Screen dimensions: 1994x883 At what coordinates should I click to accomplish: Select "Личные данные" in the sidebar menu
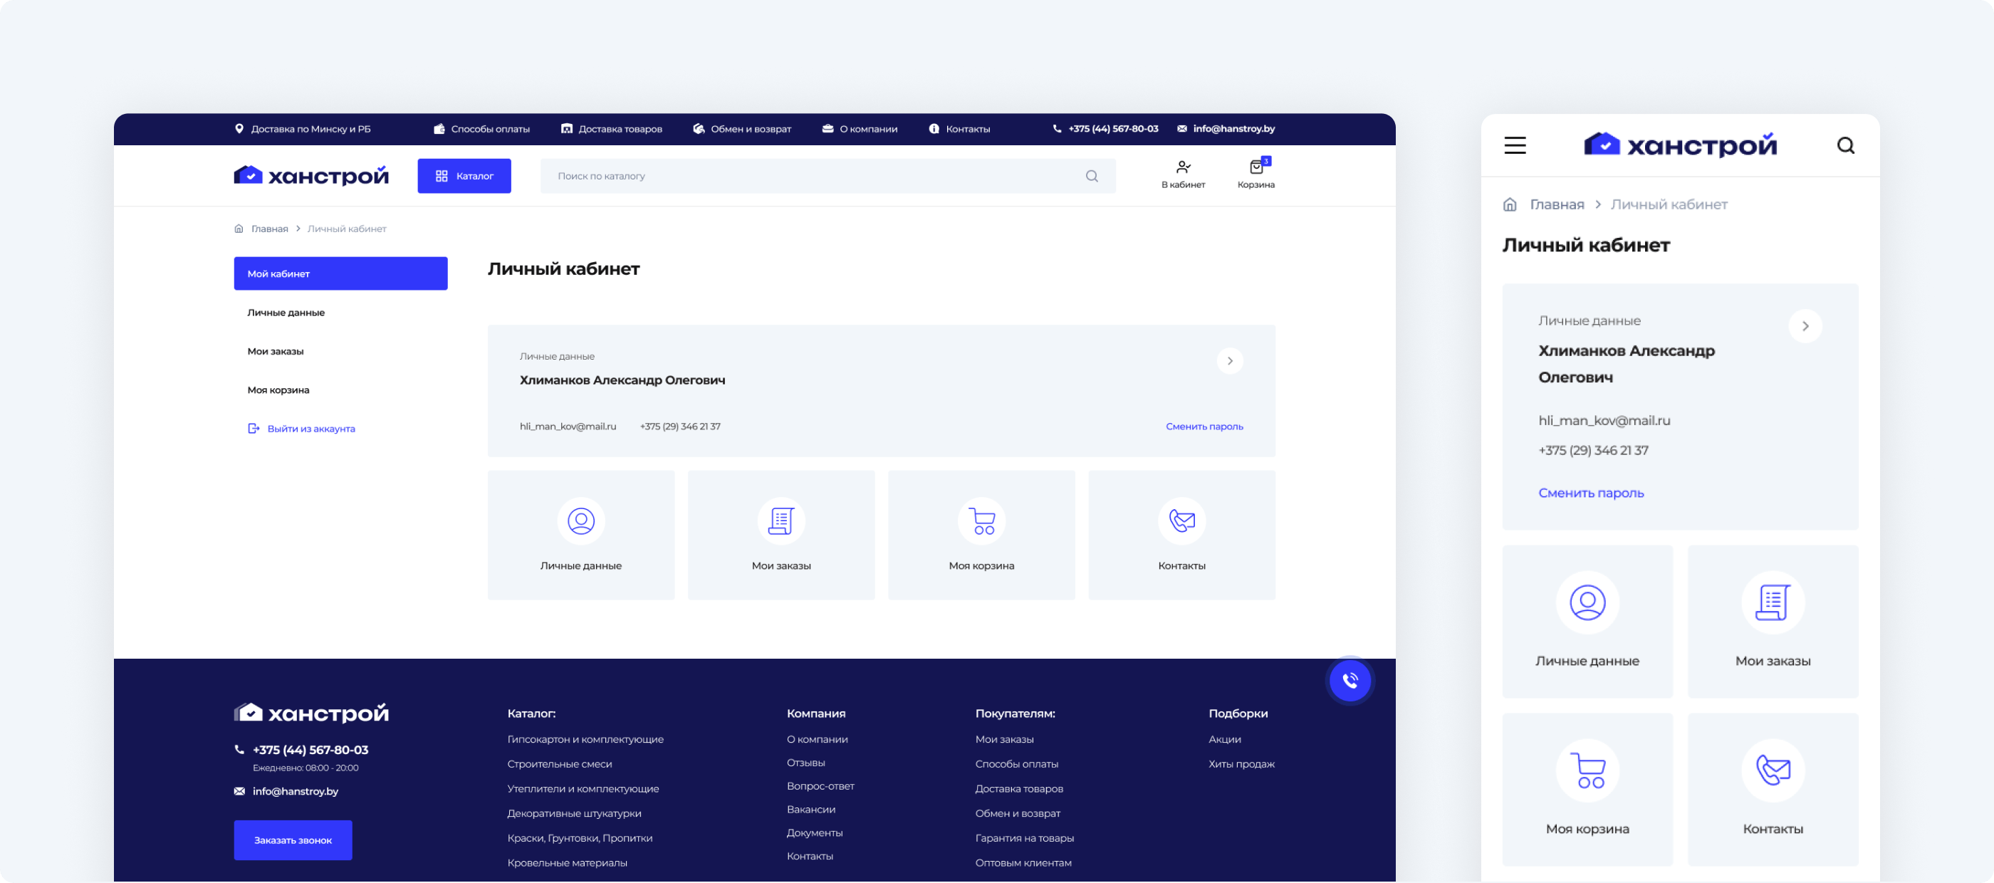tap(286, 313)
